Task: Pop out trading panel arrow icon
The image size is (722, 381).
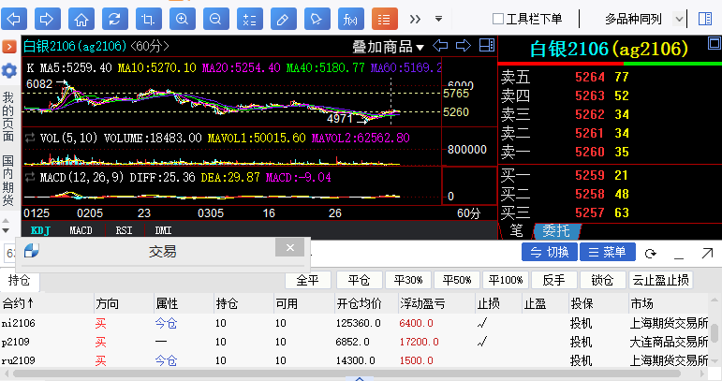Action: pos(707,253)
